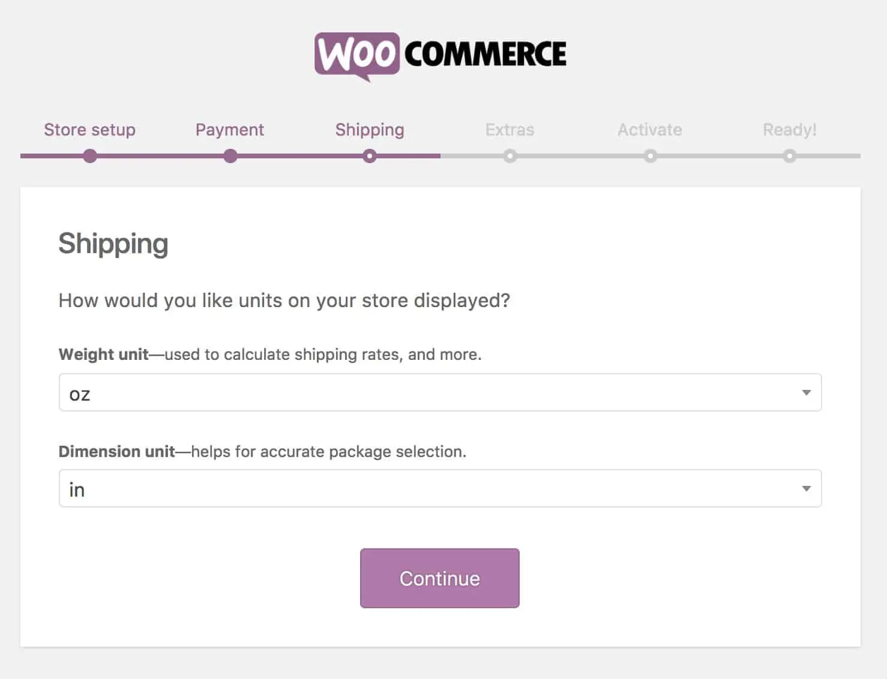Click the Extras step dot
The width and height of the screenshot is (887, 679).
tap(510, 157)
